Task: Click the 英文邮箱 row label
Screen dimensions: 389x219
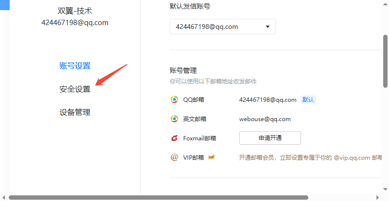Action: click(x=194, y=119)
